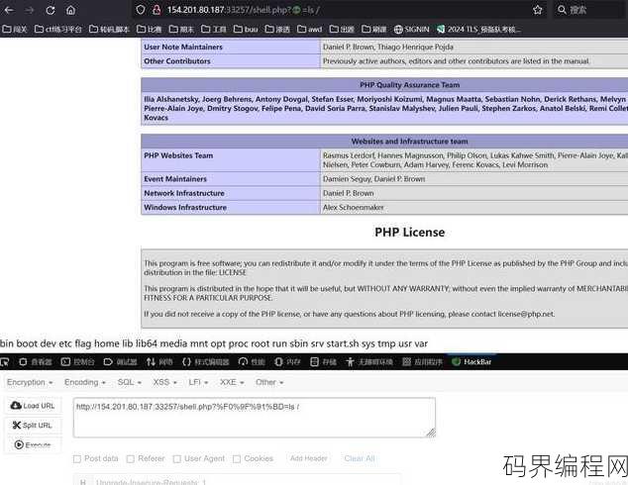Open the browser home page icon

(x=71, y=10)
